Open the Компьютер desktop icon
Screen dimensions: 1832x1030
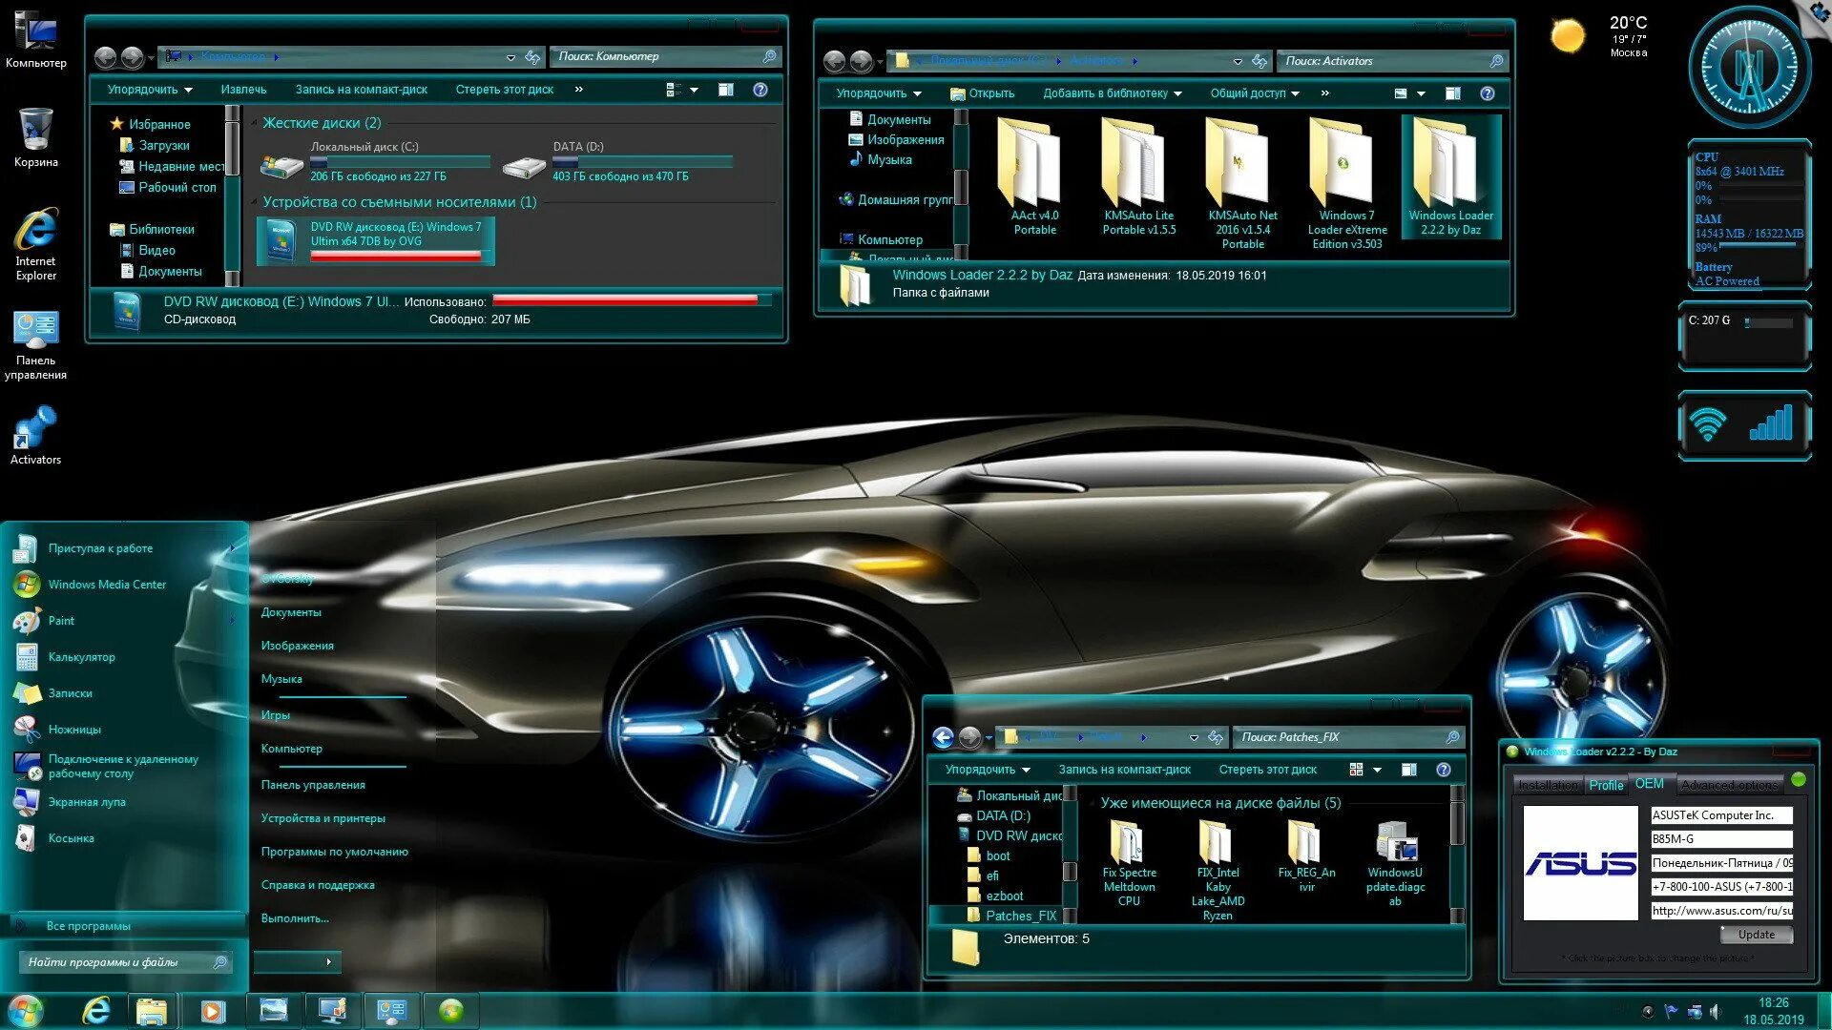point(36,40)
